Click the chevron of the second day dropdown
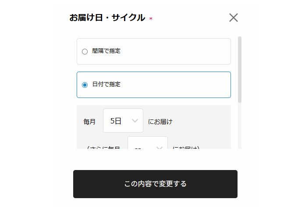 point(160,148)
